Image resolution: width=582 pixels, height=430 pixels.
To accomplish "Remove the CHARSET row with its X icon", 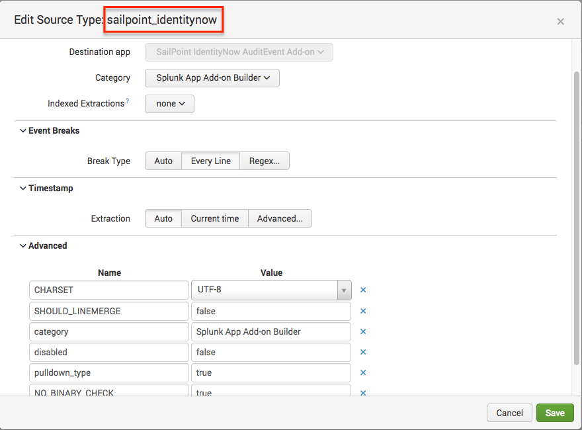I will (363, 290).
